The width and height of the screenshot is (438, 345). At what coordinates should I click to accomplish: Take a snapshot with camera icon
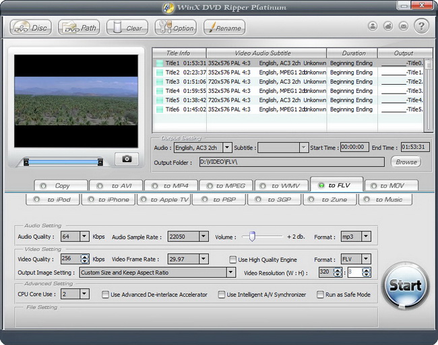point(126,159)
